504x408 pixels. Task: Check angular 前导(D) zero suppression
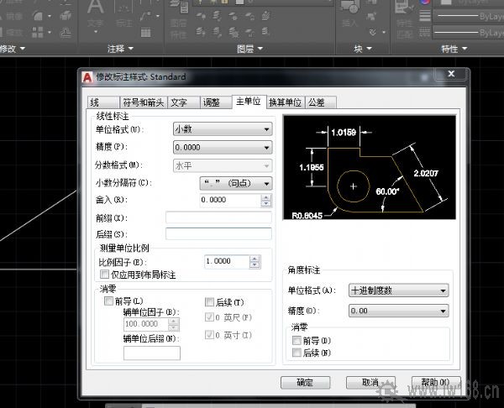[297, 340]
